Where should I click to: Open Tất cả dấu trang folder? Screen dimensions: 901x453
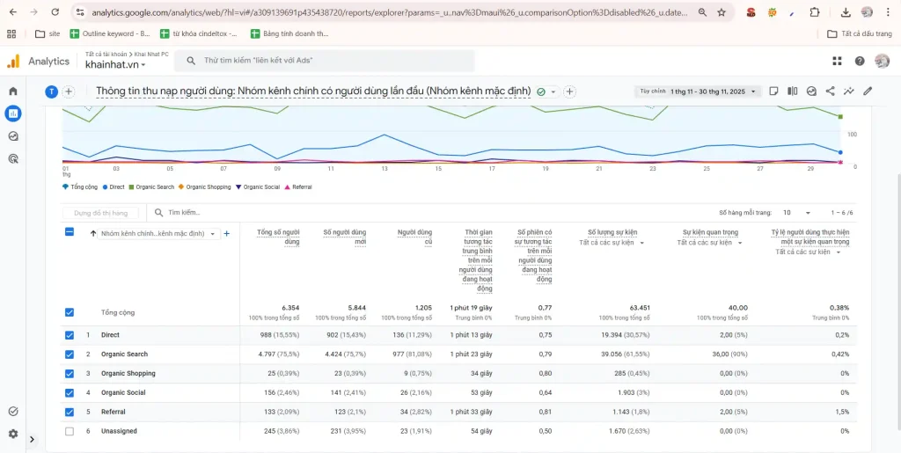click(861, 34)
